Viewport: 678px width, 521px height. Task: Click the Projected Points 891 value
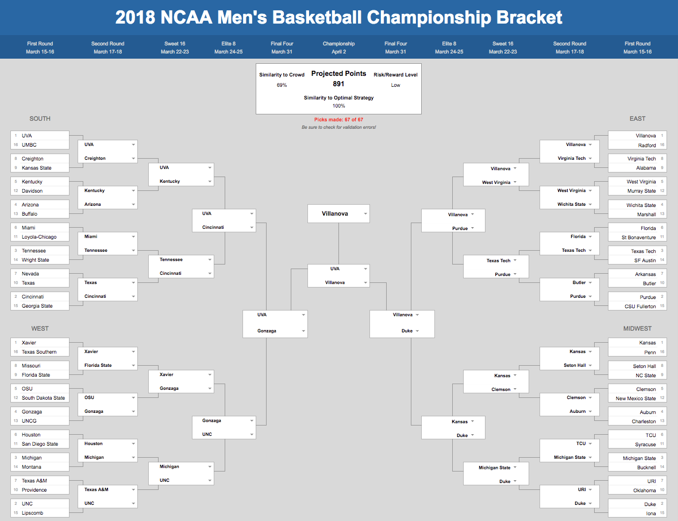point(338,84)
